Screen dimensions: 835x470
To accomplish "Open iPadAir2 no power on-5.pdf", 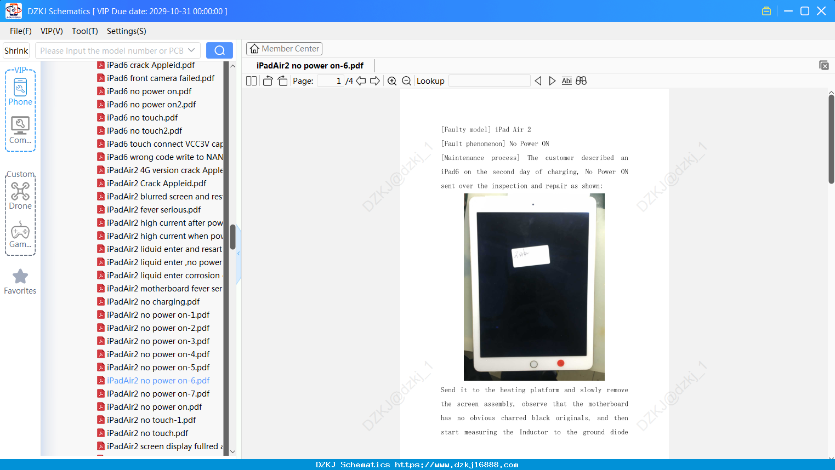I will [x=158, y=368].
